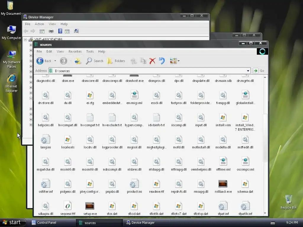Viewport: 303px width, 227px height.
Task: Toggle the Folders pane button
Action: [116, 61]
